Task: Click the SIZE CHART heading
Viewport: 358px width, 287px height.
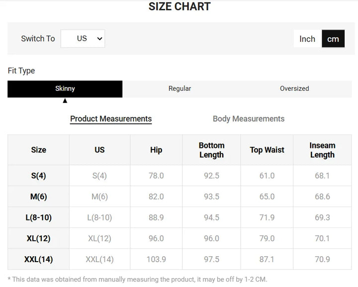Action: point(179,6)
